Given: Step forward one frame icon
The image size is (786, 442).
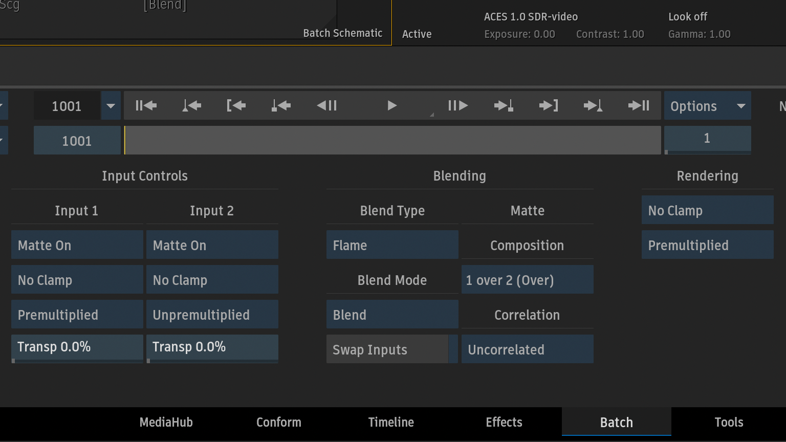Looking at the screenshot, I should [x=458, y=106].
